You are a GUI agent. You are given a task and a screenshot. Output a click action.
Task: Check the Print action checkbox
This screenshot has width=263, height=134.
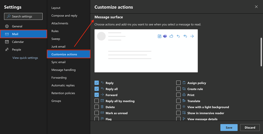(x=178, y=95)
